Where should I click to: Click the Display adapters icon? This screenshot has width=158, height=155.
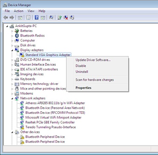[17, 50]
